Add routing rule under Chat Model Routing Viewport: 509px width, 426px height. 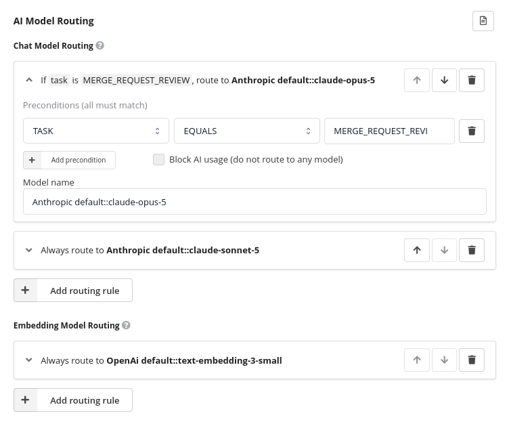(73, 291)
